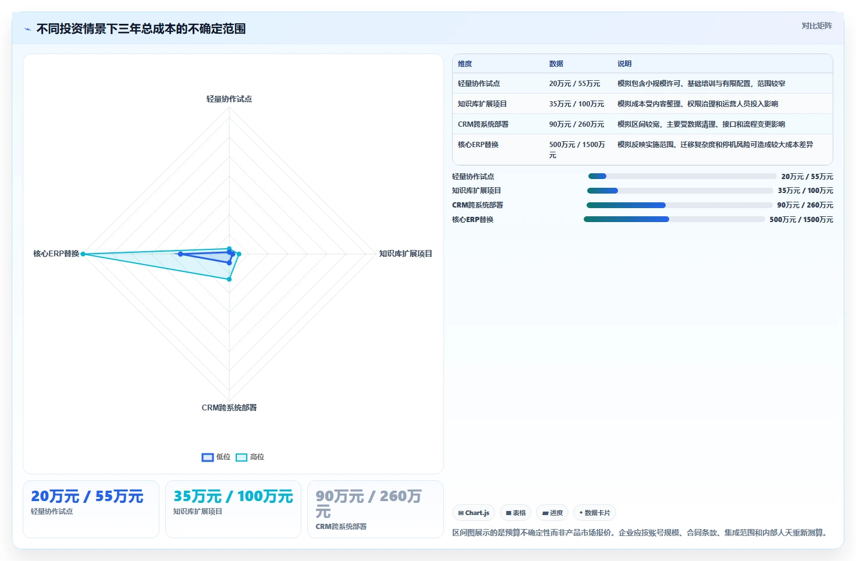
Task: Click table value 35万元 / 100万元
Action: 577,104
